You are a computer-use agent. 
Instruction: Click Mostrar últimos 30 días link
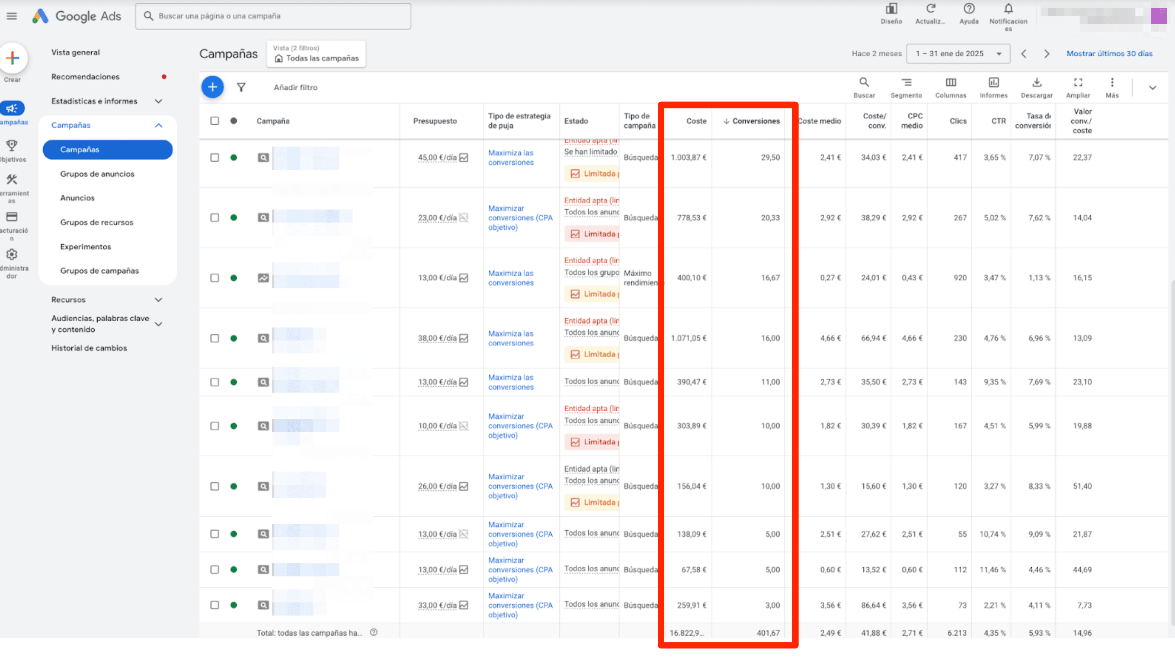(1109, 53)
